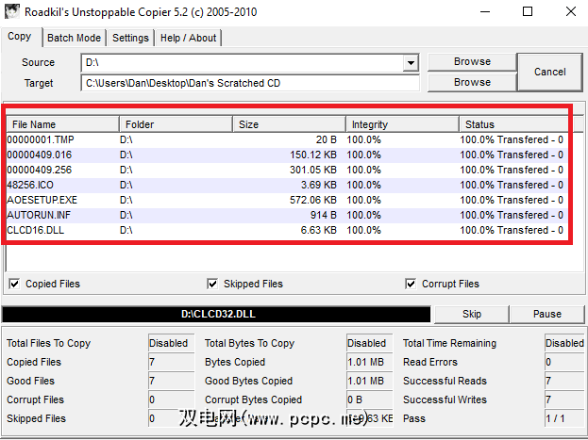Pause the copy process
Image resolution: width=588 pixels, height=440 pixels.
pyautogui.click(x=547, y=314)
